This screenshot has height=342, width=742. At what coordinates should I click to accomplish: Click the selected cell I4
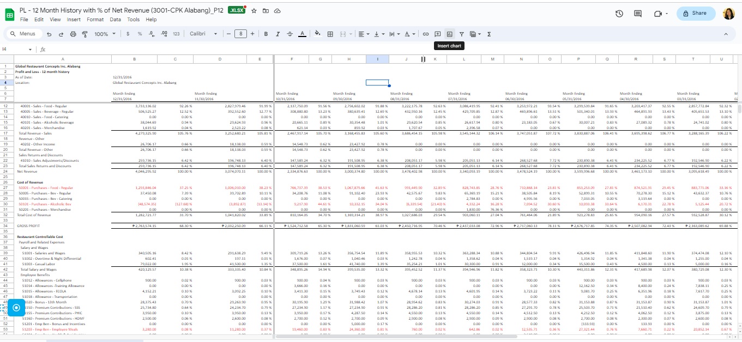click(x=377, y=83)
